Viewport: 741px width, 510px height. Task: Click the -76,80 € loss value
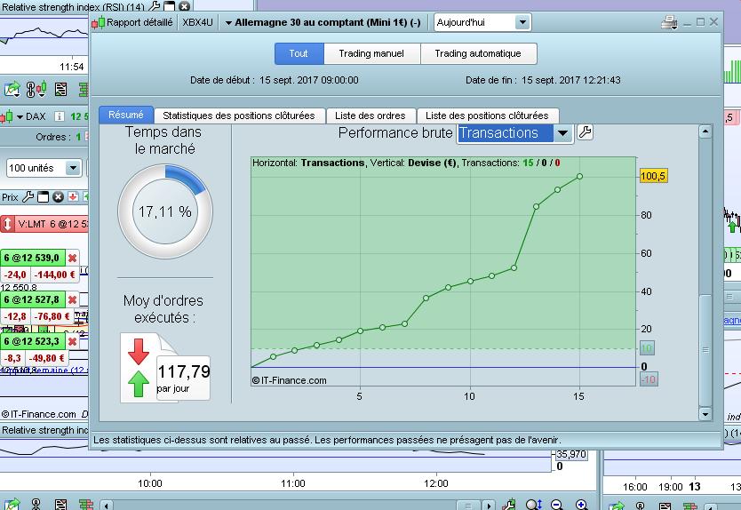[x=52, y=316]
